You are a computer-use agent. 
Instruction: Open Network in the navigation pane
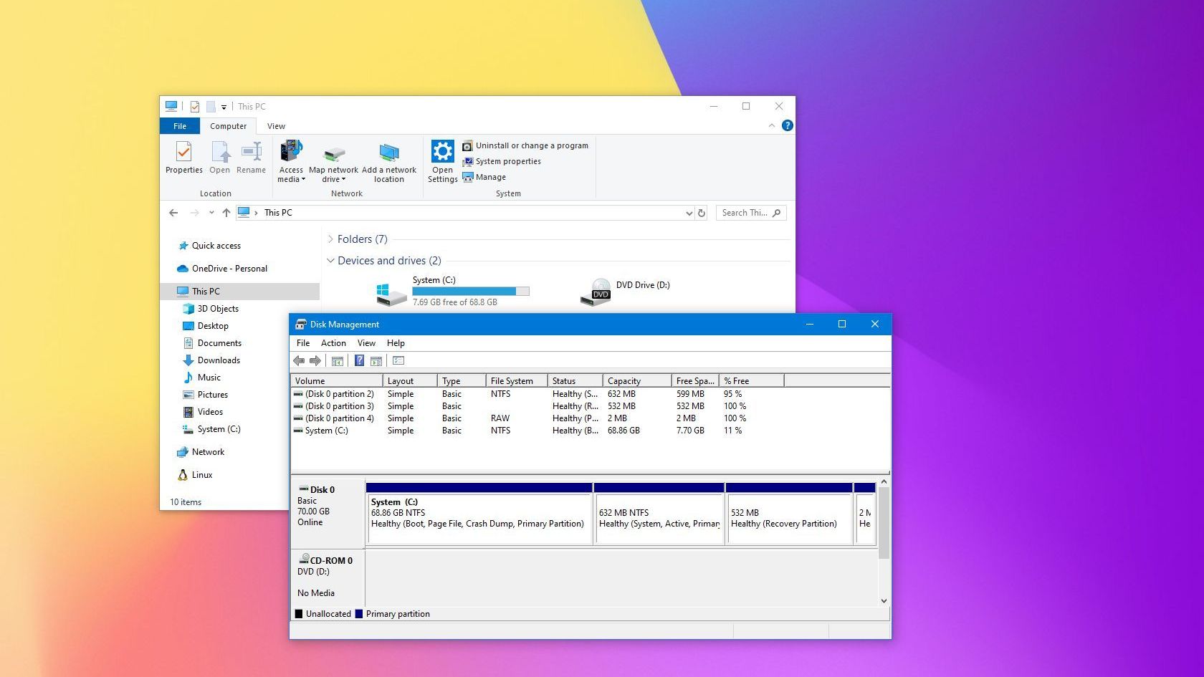tap(201, 452)
